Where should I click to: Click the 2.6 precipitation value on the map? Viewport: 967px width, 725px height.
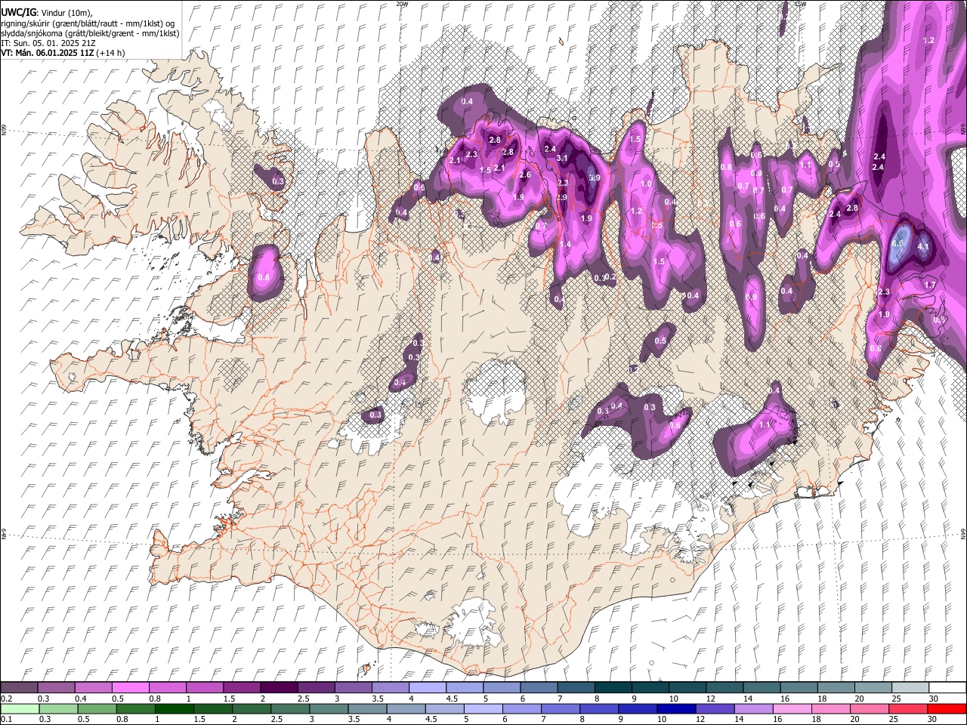525,175
